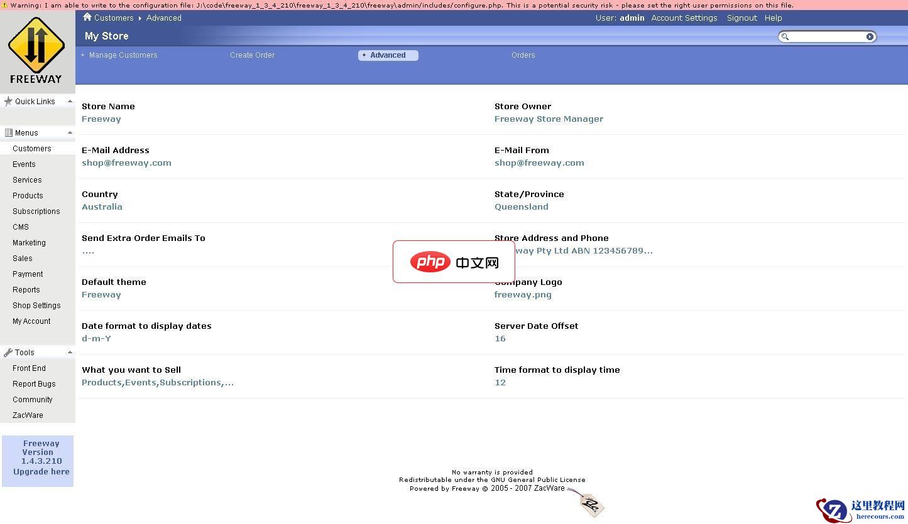Open Account Settings from the top menu

[684, 18]
